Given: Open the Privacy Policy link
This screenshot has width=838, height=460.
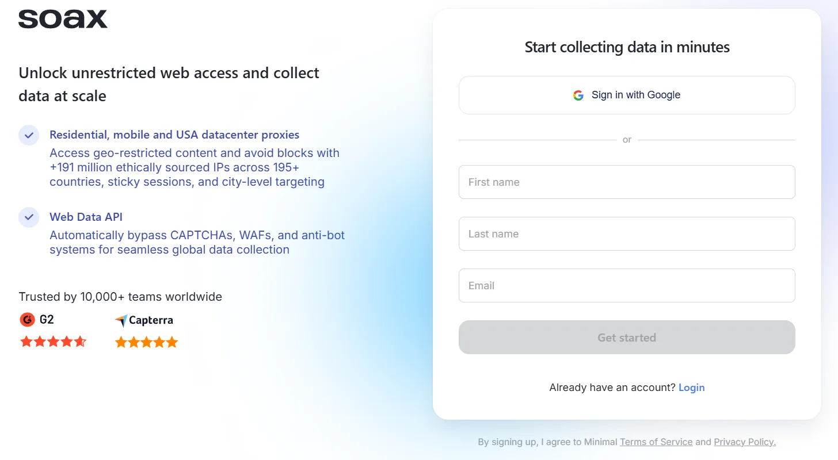Looking at the screenshot, I should (745, 442).
